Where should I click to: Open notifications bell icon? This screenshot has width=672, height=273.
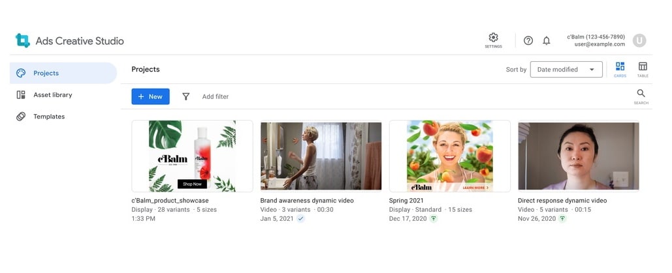547,40
